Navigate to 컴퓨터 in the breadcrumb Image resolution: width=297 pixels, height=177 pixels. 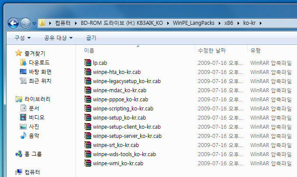[x=63, y=23]
